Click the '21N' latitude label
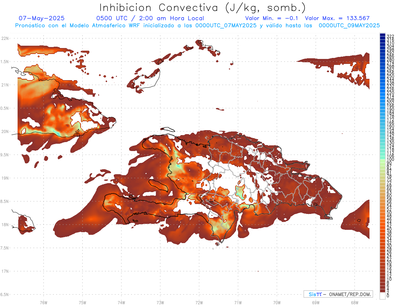Viewport: 398px width, 307px height. click(5, 85)
